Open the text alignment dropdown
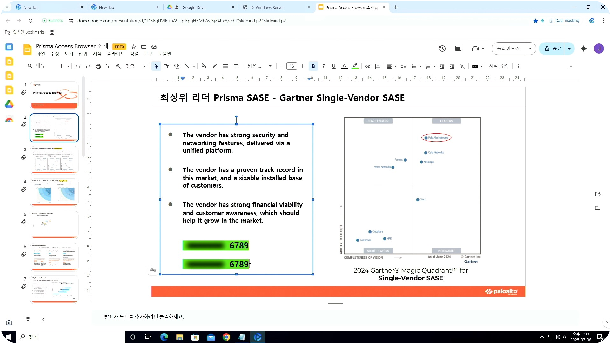This screenshot has height=344, width=611. [x=392, y=66]
